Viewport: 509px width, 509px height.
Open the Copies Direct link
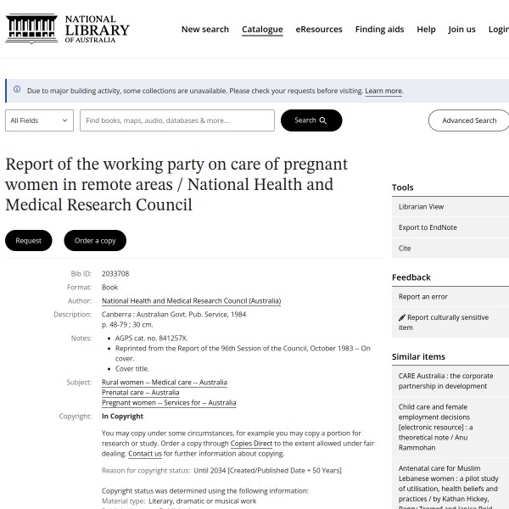(x=251, y=444)
